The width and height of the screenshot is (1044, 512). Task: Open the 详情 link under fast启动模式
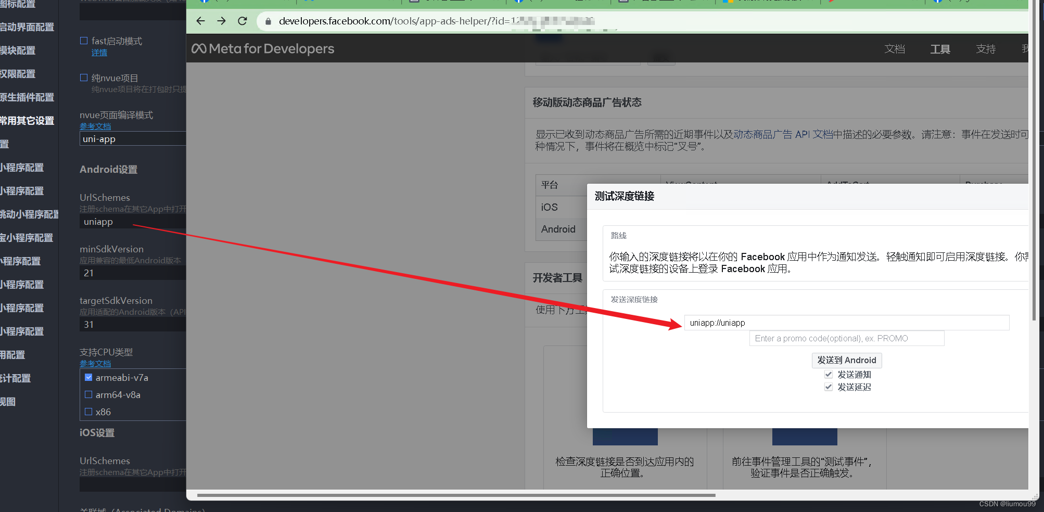point(99,52)
